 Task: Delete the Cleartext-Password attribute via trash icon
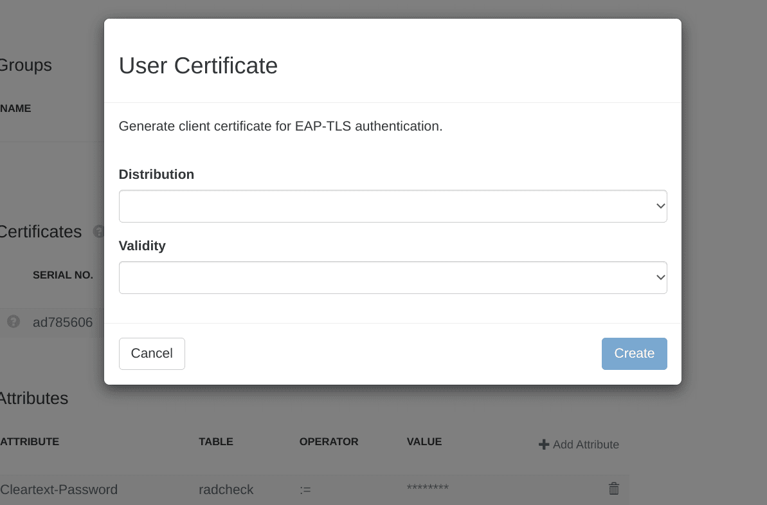[x=614, y=488]
